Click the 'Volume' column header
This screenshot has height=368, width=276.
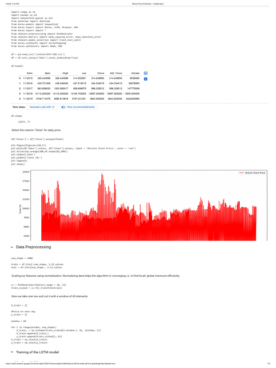pos(135,73)
